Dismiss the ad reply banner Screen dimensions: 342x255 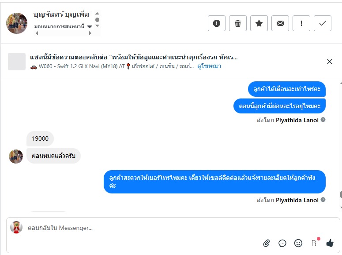coord(330,62)
